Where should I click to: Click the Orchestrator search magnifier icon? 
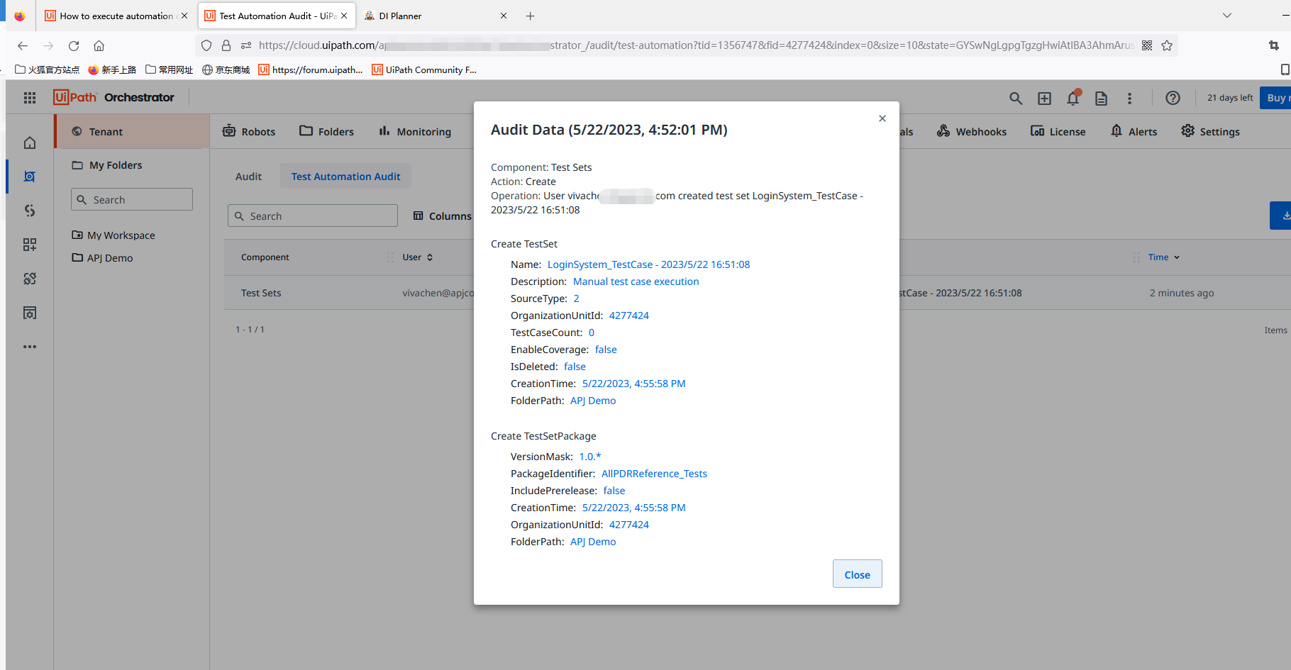tap(1016, 99)
